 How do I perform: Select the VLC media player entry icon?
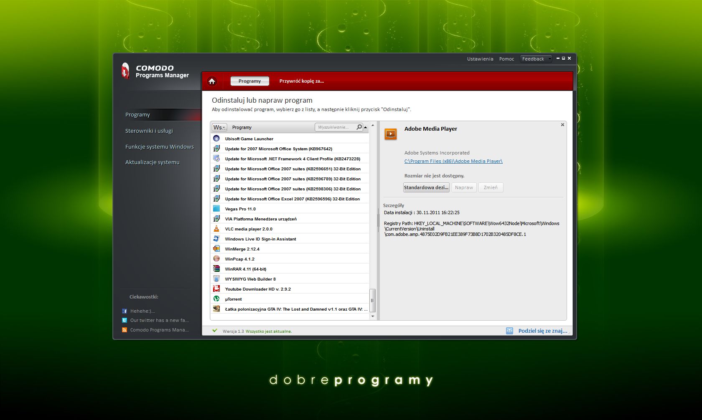(216, 228)
